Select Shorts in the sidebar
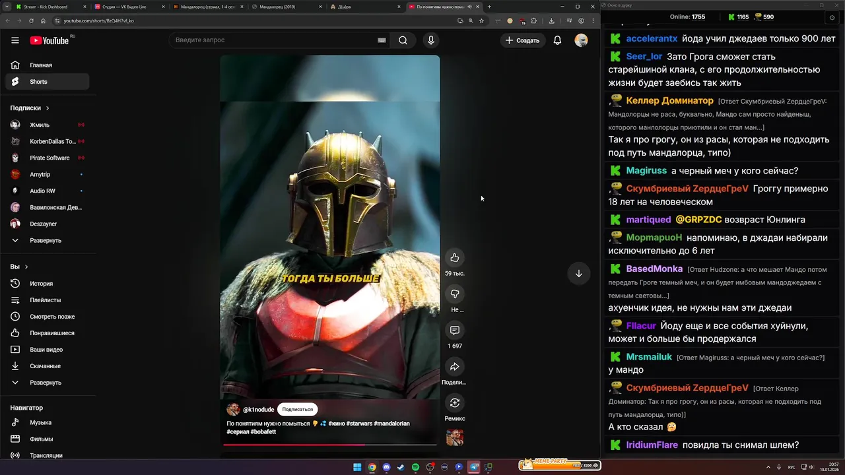 46,82
